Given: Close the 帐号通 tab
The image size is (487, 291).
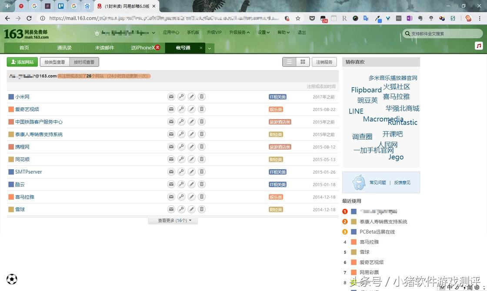Looking at the screenshot, I should [201, 48].
